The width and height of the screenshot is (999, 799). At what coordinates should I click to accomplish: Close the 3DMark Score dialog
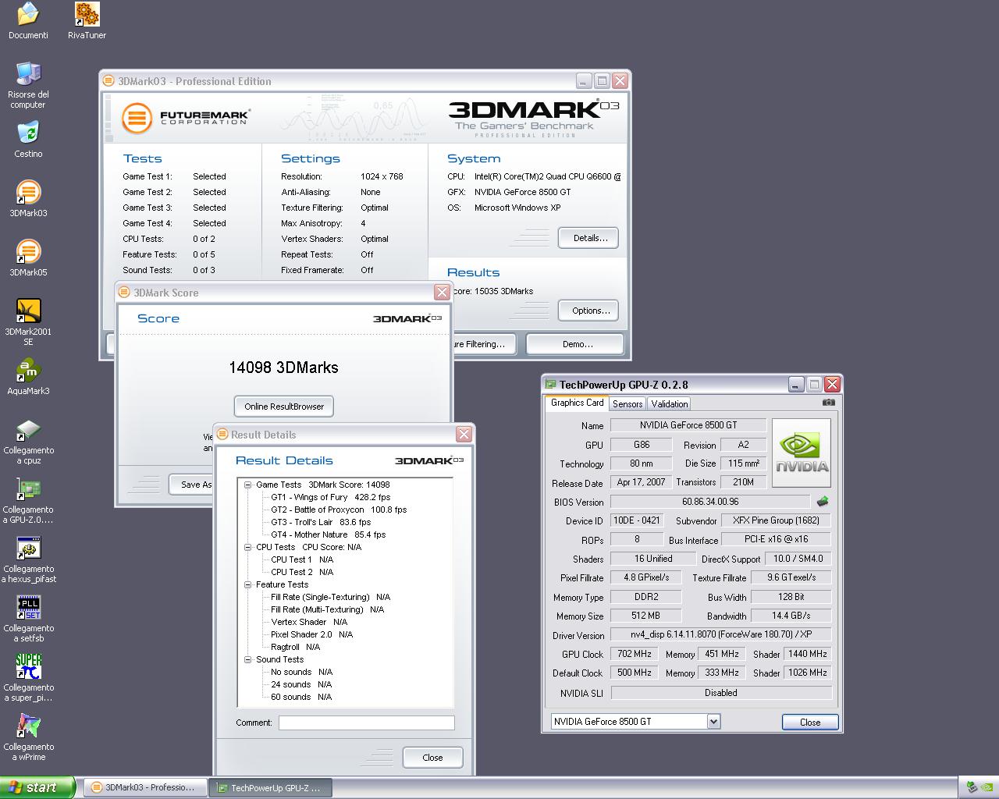[443, 293]
